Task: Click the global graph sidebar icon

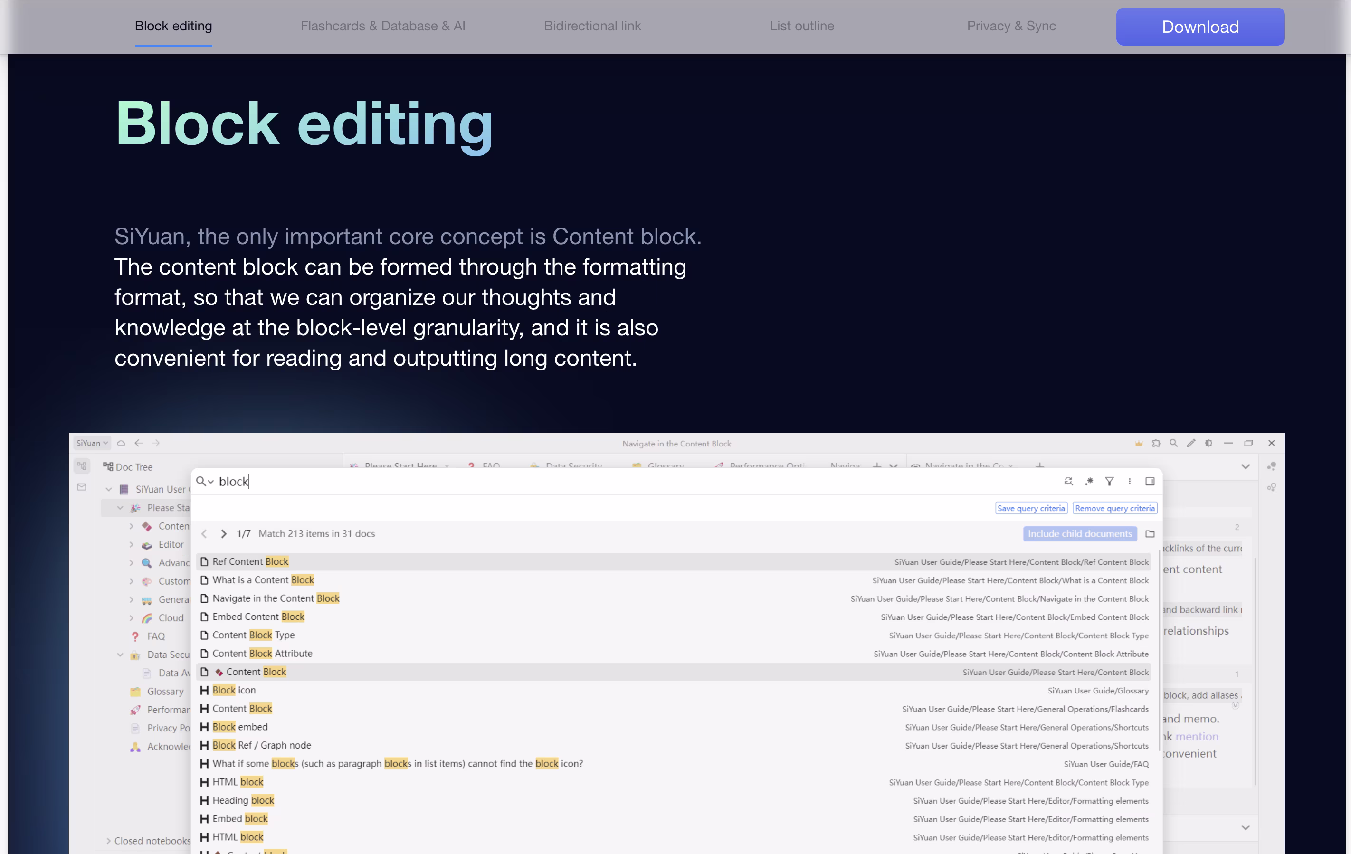Action: (1271, 487)
